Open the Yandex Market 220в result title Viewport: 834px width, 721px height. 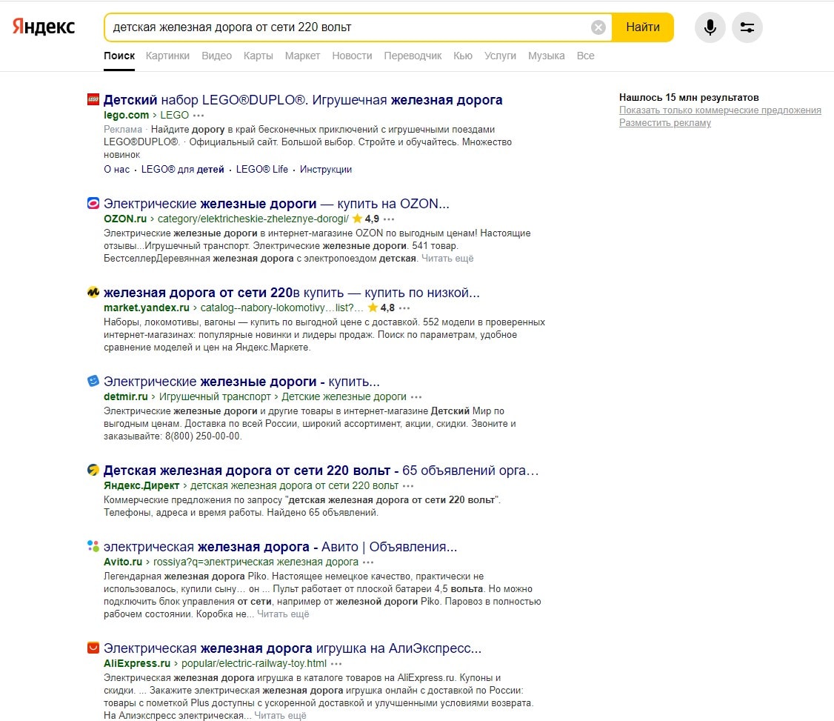pos(292,293)
